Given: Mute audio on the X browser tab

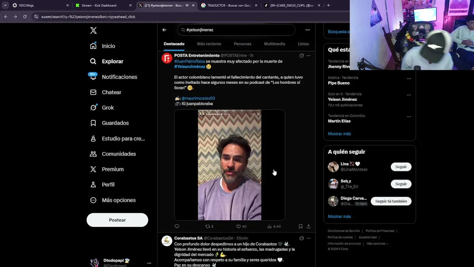Looking at the screenshot, I should pyautogui.click(x=187, y=5).
